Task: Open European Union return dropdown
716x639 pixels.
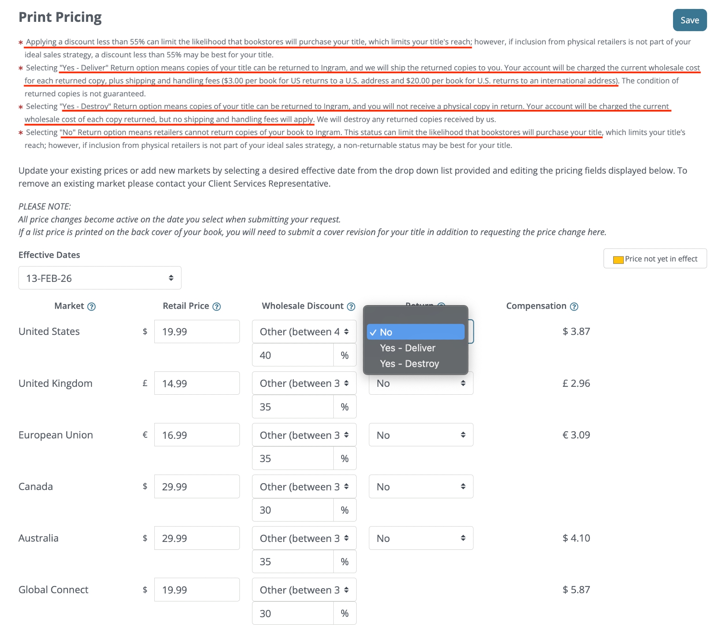Action: click(421, 435)
